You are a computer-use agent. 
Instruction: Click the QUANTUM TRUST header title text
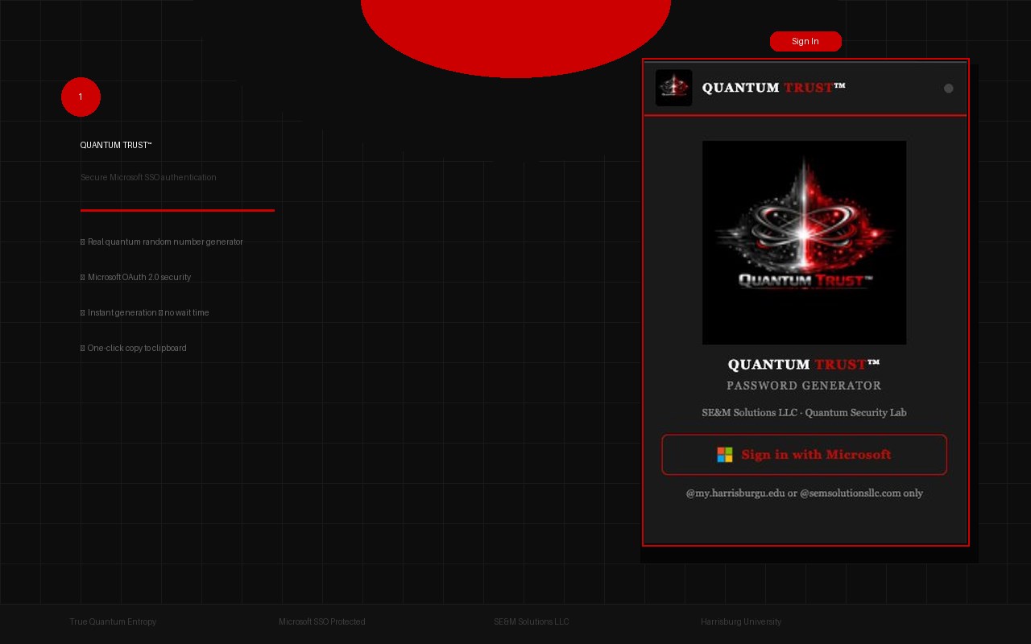(774, 88)
